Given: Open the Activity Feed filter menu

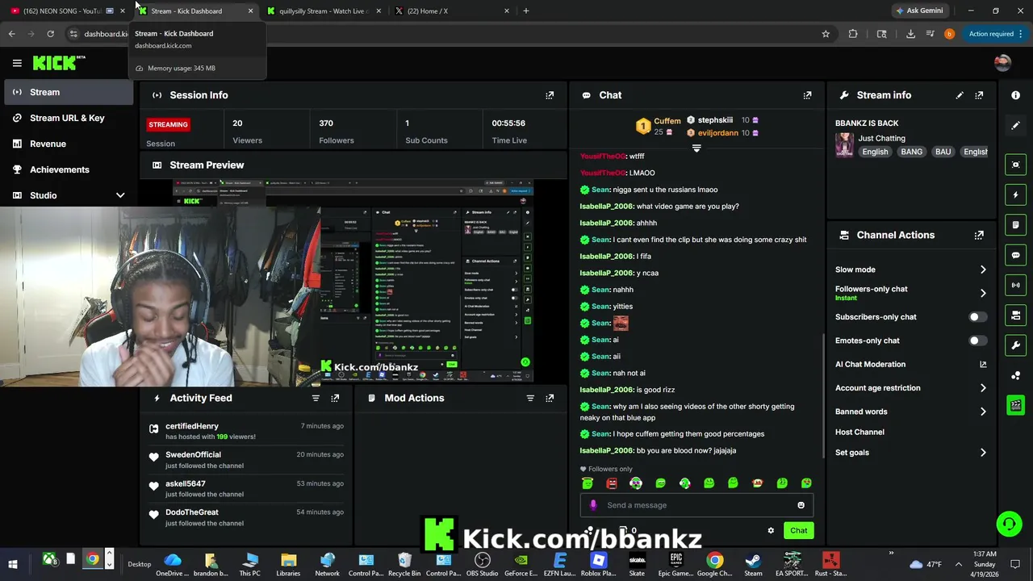Looking at the screenshot, I should pos(316,398).
